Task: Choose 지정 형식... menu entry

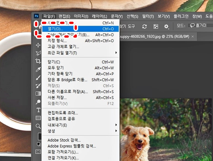Action: pyautogui.click(x=80, y=41)
